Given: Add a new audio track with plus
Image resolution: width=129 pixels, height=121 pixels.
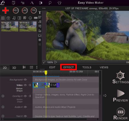Looking at the screenshot, I should (x=3, y=107).
